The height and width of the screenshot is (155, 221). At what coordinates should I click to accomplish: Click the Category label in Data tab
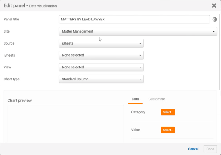pyautogui.click(x=138, y=112)
